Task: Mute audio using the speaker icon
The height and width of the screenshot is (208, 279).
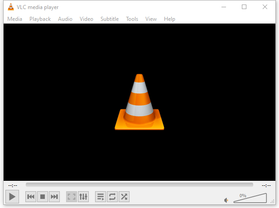Action: tap(226, 200)
